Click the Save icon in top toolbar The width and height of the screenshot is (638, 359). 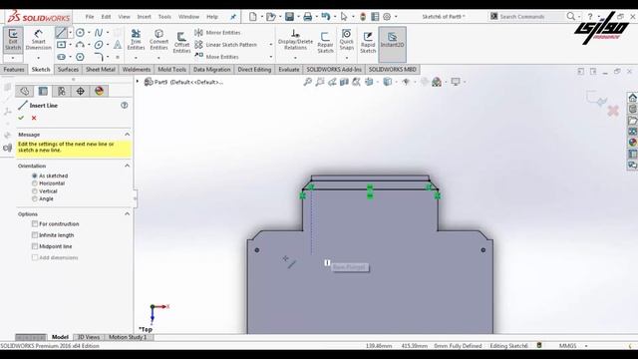[289, 17]
